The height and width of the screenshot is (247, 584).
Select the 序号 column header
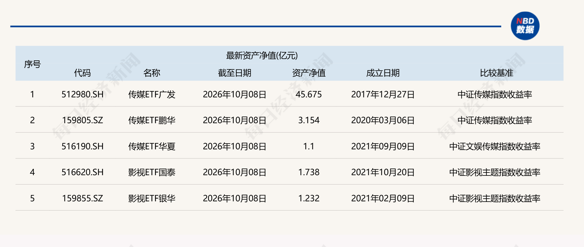point(32,64)
